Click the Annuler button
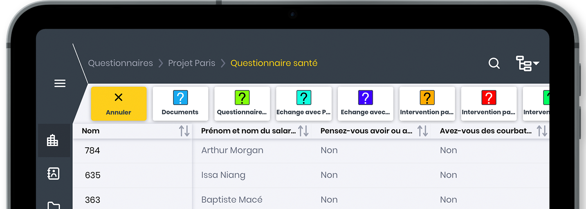Image resolution: width=586 pixels, height=209 pixels. tap(119, 103)
